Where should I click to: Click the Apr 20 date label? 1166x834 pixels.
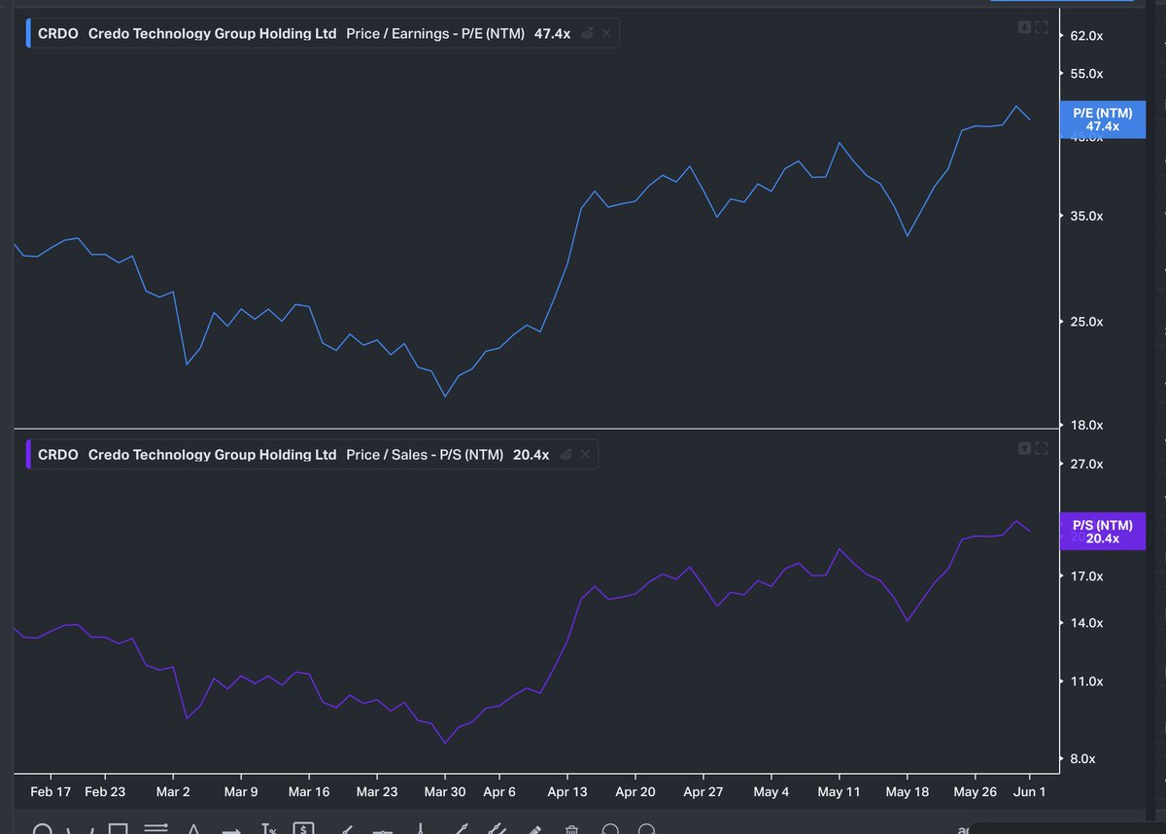tap(635, 792)
